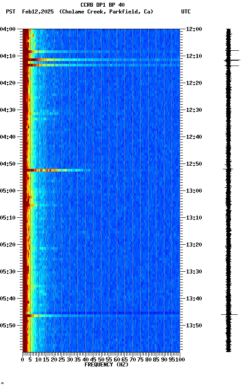
Task: Click the 04:40 PST time label
Action: click(x=8, y=137)
